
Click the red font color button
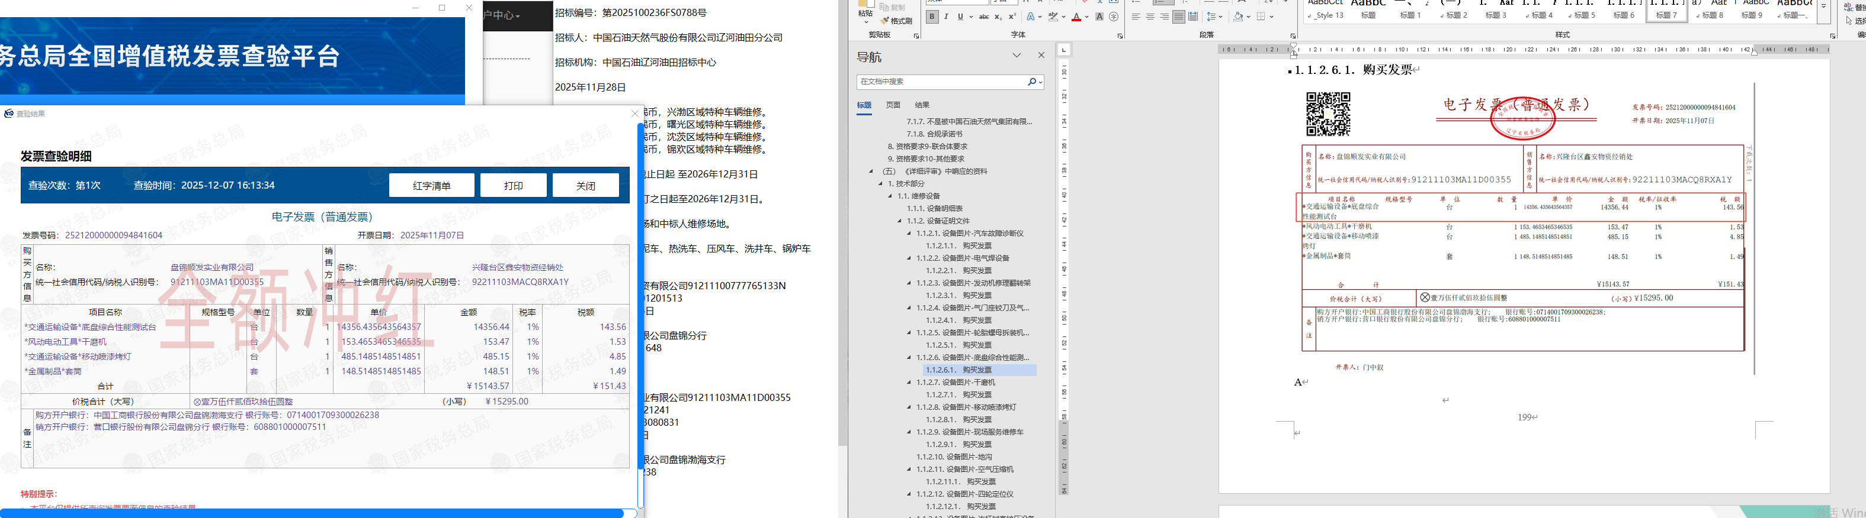click(x=1076, y=17)
